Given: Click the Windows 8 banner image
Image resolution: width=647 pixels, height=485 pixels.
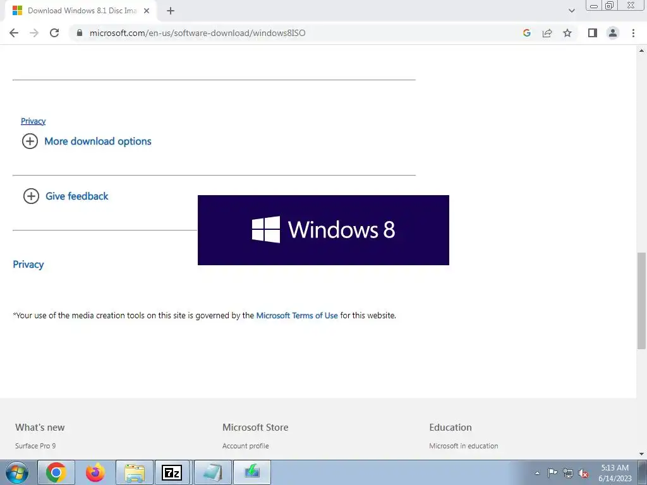Looking at the screenshot, I should 323,230.
